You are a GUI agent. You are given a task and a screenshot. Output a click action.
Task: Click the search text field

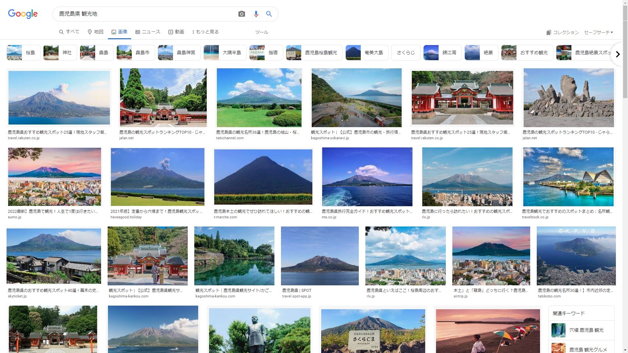144,14
